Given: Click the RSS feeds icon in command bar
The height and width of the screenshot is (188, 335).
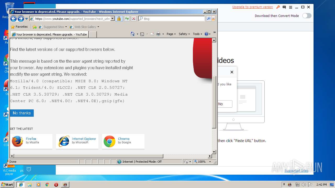Looking at the screenshot, I should point(142,34).
